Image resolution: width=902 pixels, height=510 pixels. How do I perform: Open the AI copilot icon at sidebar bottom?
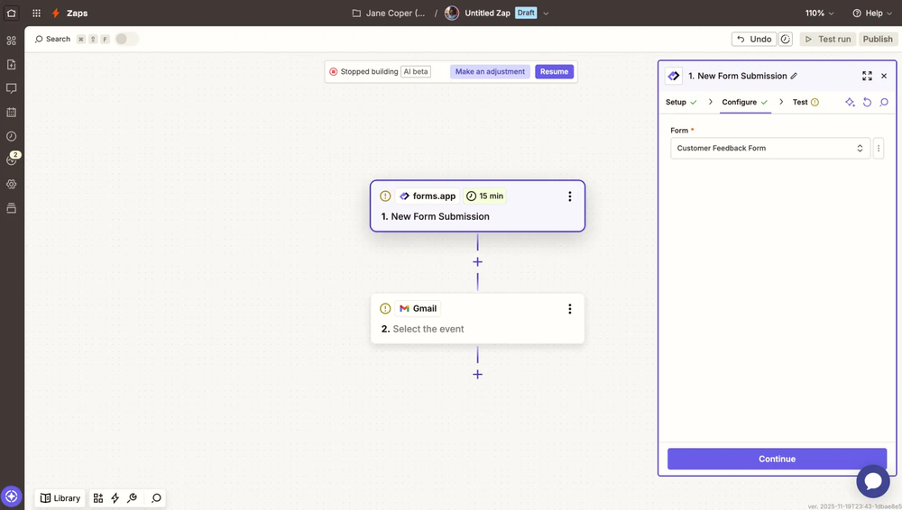point(12,496)
